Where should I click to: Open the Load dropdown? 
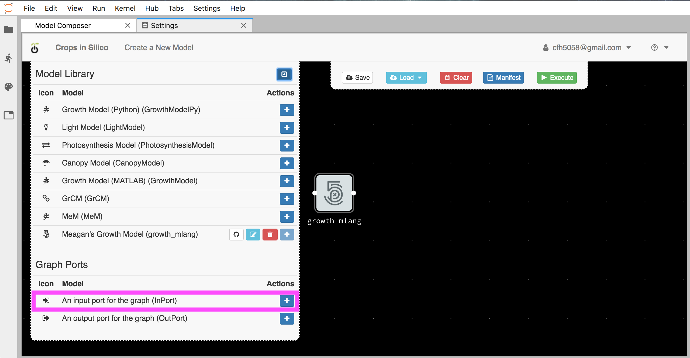(x=406, y=78)
